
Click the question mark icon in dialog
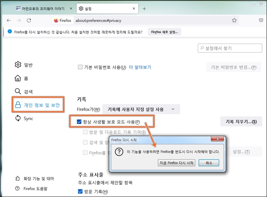[119, 152]
